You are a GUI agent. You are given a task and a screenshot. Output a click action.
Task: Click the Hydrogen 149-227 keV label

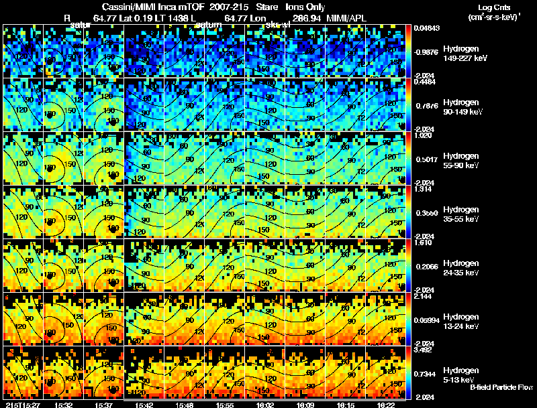click(x=465, y=54)
